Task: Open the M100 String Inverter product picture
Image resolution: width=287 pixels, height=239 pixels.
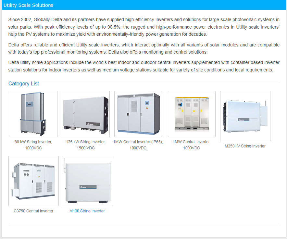Action: click(87, 181)
